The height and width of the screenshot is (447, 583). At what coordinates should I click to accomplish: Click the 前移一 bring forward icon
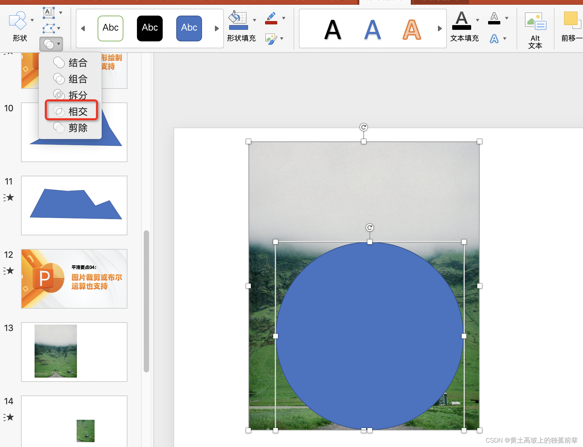point(572,20)
